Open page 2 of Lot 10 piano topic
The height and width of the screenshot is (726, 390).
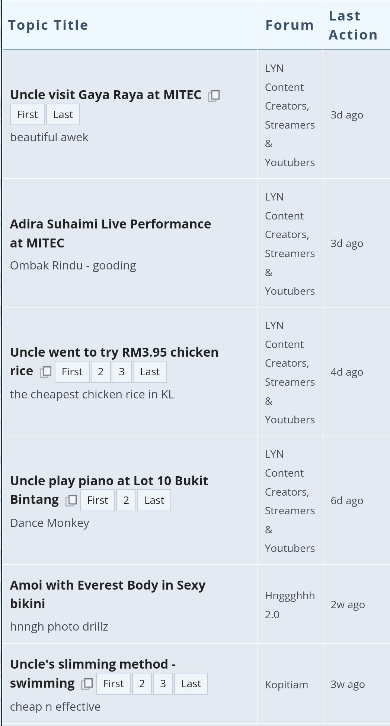pyautogui.click(x=126, y=500)
